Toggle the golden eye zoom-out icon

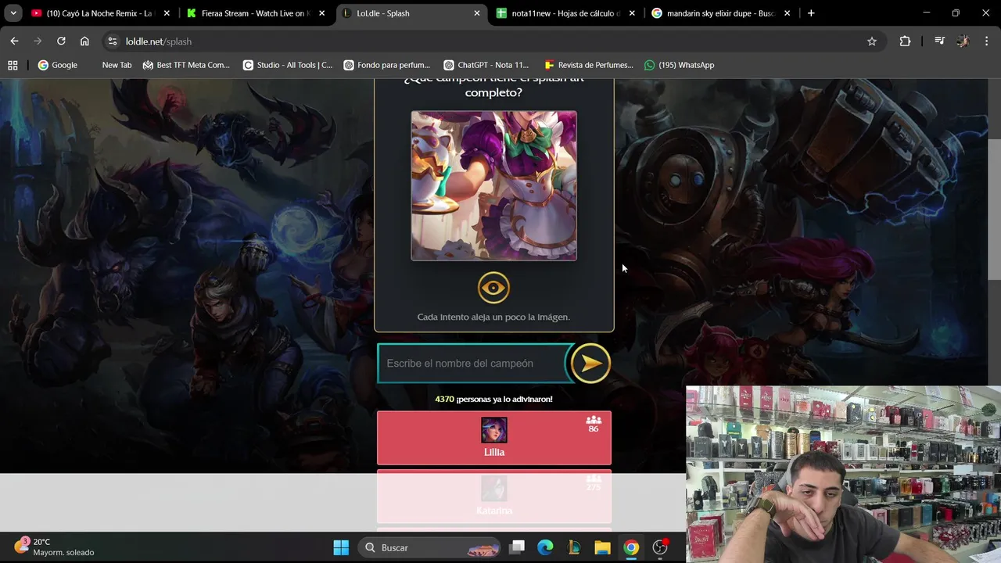493,288
